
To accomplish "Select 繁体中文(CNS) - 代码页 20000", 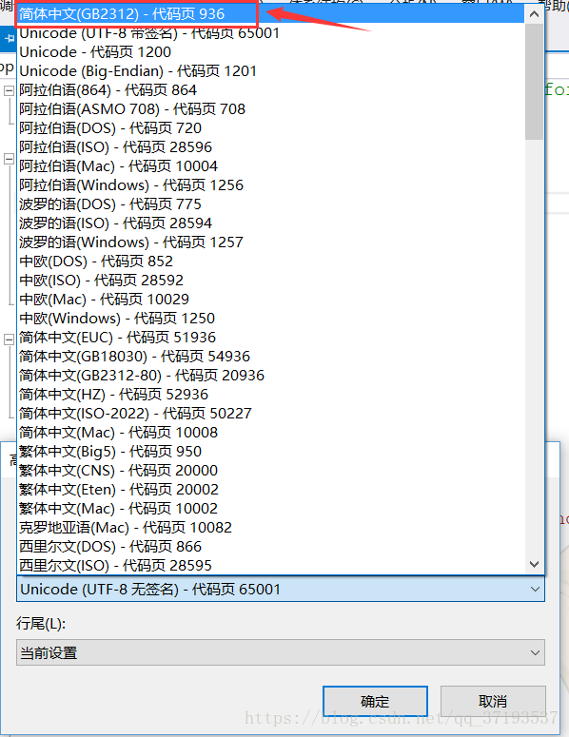I will point(271,470).
